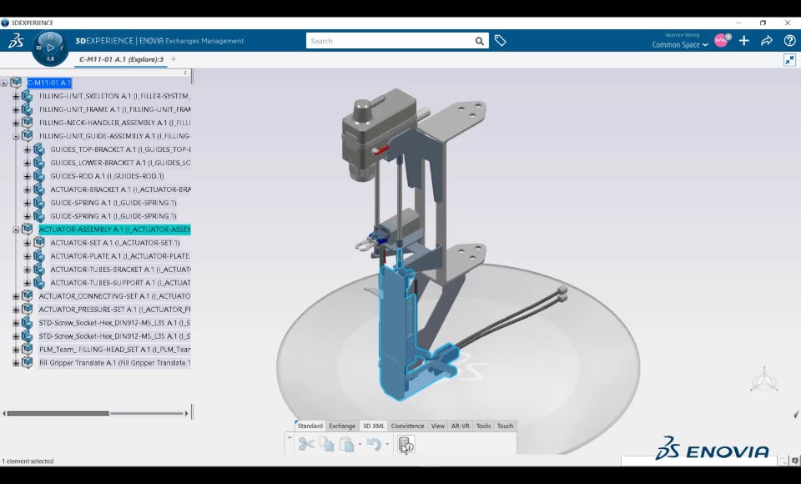The image size is (801, 484).
Task: Click the ACTUATOR-PLATE A.1 node icon
Action: (39, 256)
